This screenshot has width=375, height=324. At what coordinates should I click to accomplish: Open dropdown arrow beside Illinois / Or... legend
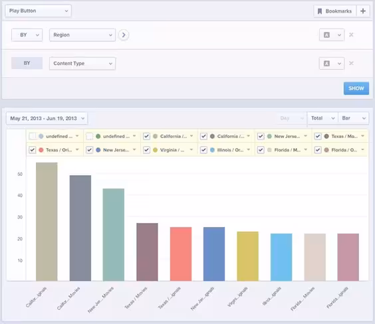tap(249, 149)
